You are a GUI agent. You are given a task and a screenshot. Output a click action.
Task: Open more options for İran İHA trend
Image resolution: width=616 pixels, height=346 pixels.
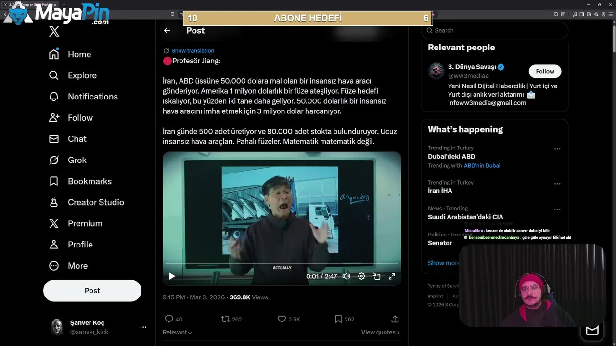tap(557, 184)
